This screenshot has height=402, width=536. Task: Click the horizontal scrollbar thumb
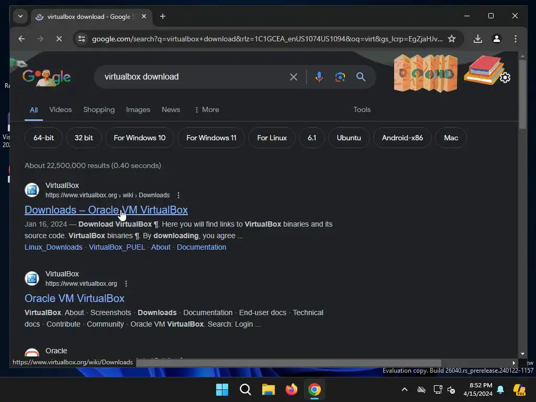tap(288, 363)
